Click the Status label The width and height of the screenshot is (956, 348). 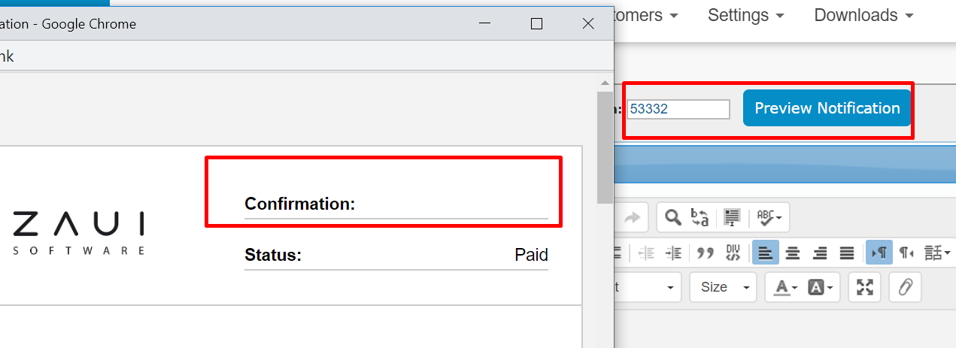pos(273,255)
